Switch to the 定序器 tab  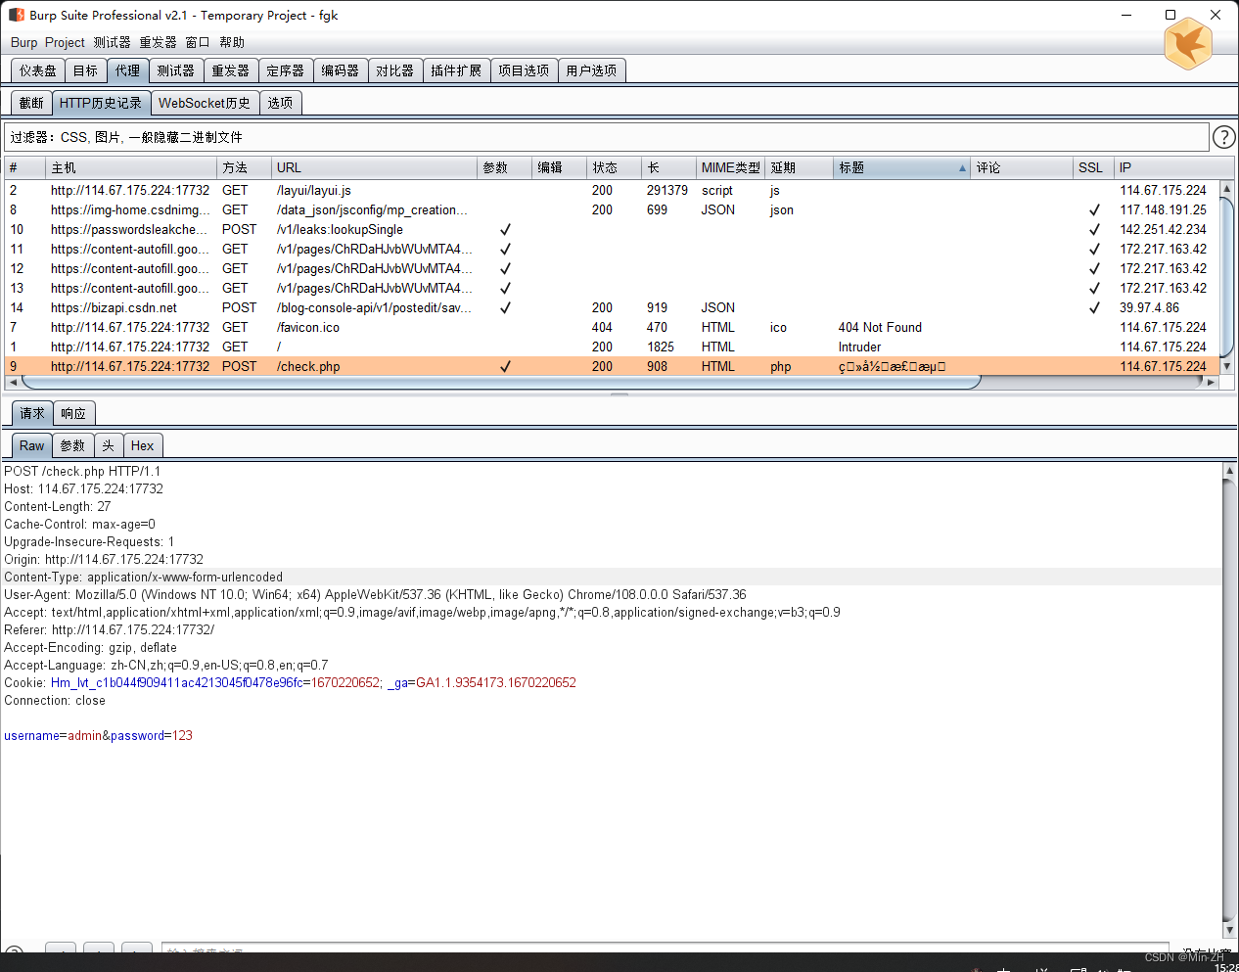click(x=285, y=69)
